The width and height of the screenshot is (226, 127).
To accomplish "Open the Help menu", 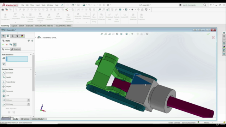I will [x=56, y=5].
